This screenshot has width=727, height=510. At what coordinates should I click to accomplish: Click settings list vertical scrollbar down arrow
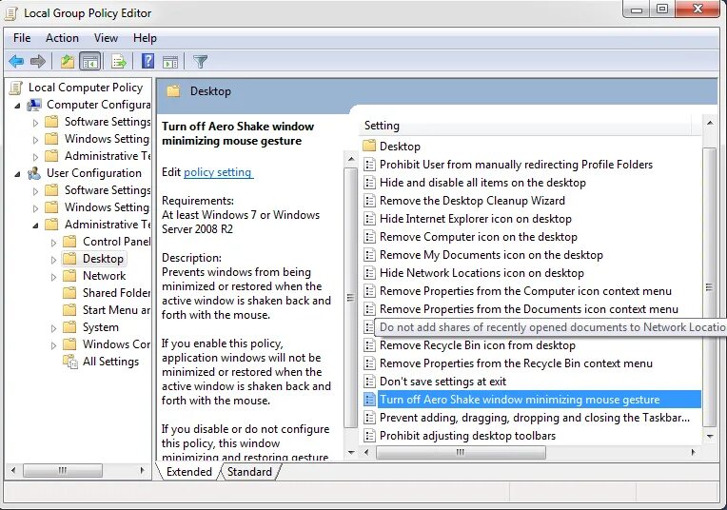(x=709, y=437)
